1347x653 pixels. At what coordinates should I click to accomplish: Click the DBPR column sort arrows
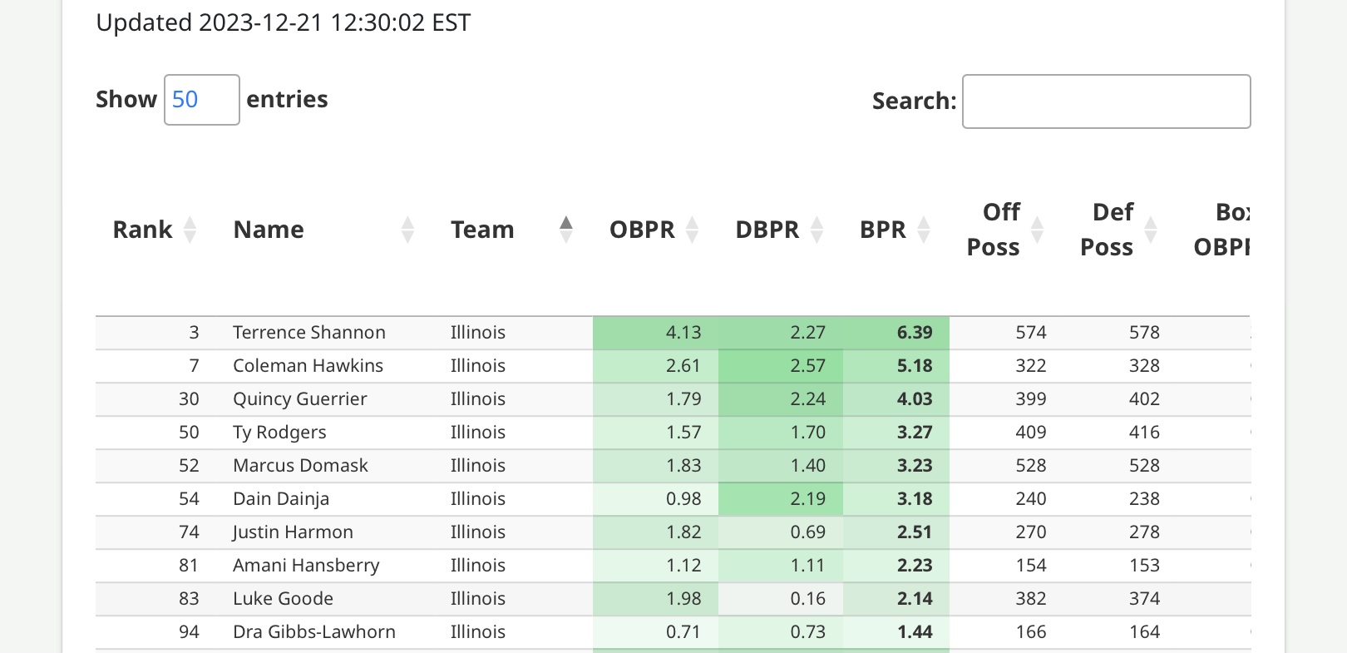[817, 230]
